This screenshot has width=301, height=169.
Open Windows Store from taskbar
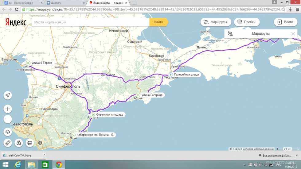click(45, 165)
